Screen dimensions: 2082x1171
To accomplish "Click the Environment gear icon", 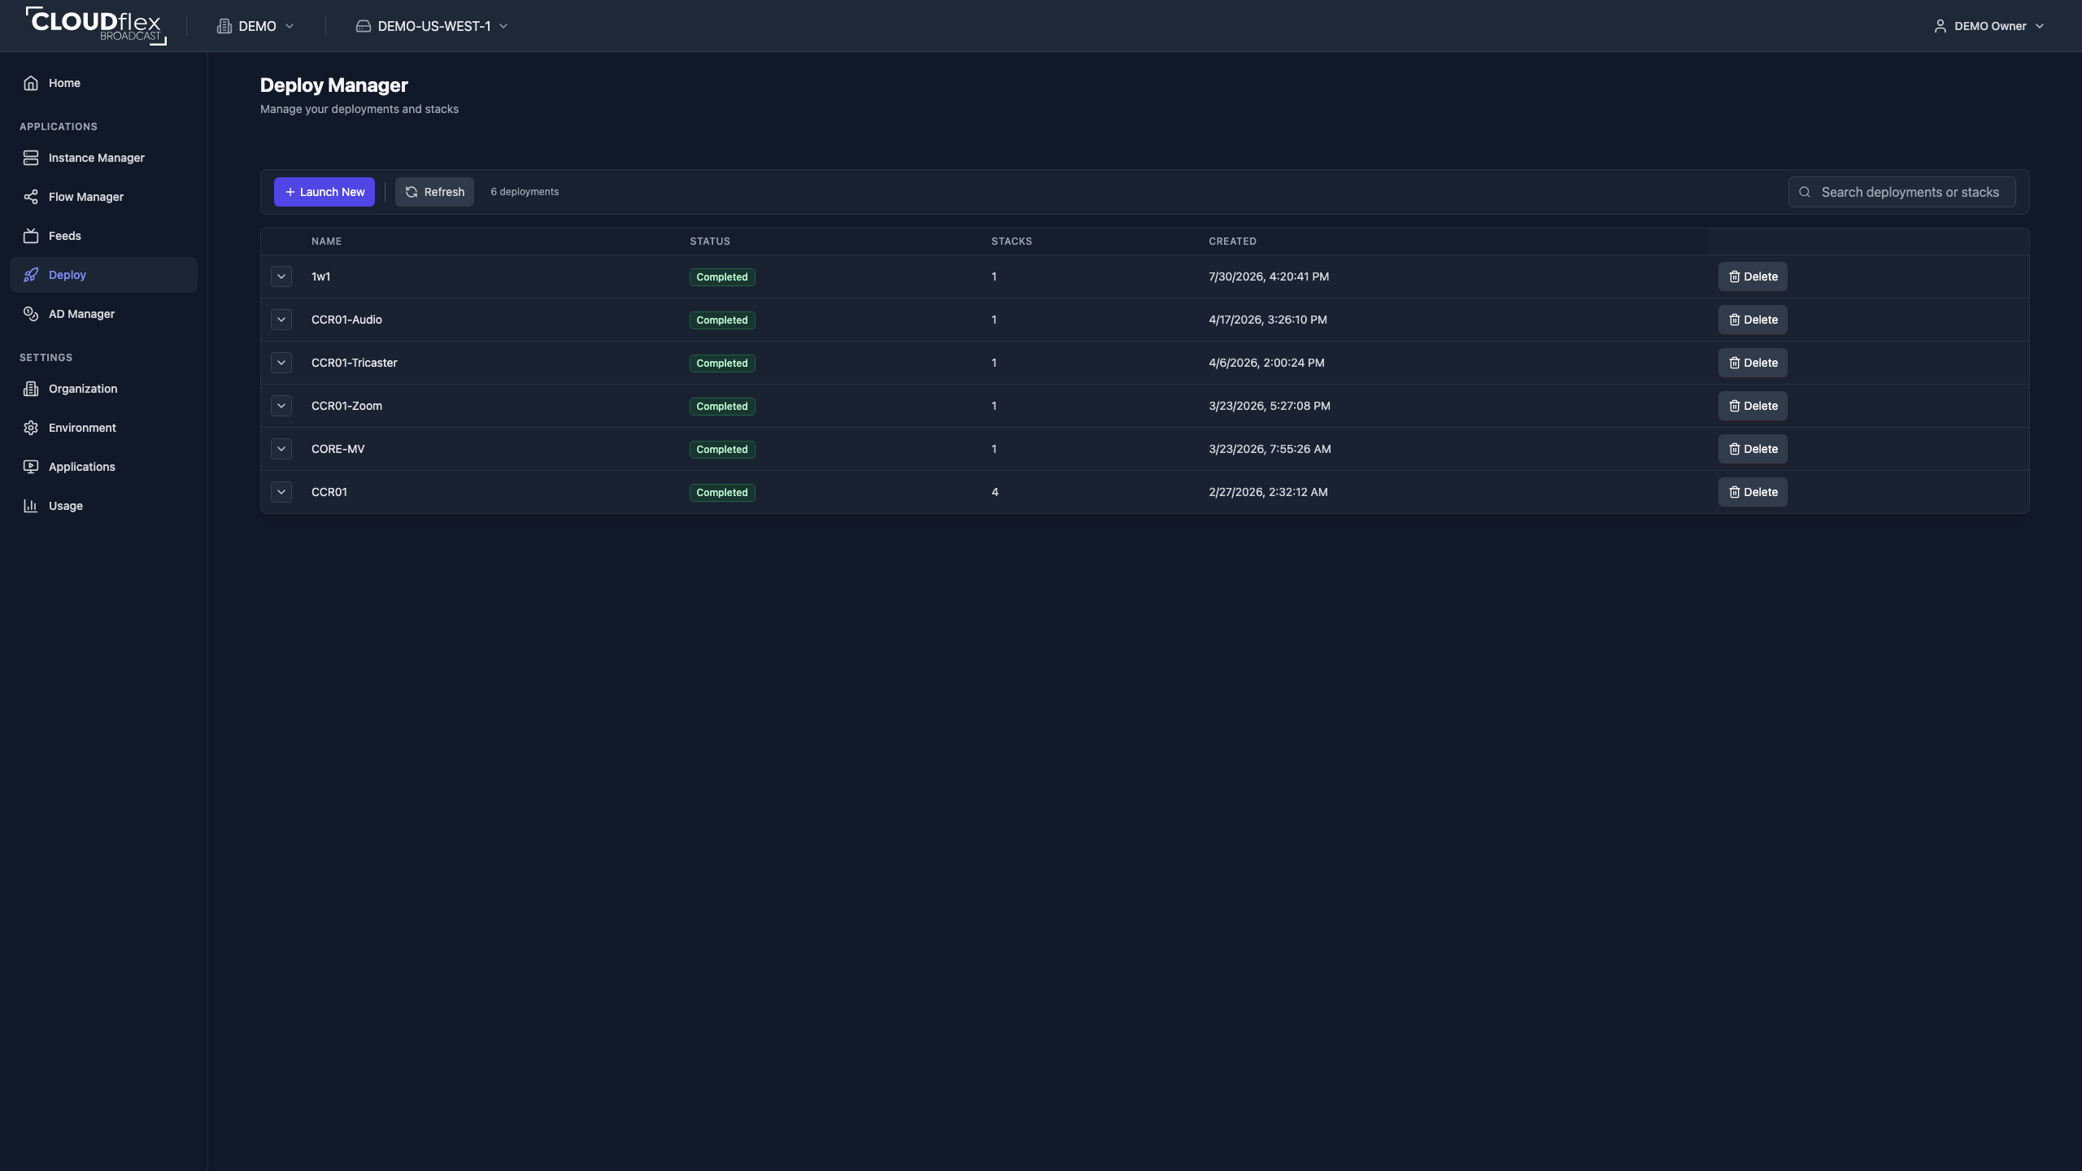I will click(31, 428).
